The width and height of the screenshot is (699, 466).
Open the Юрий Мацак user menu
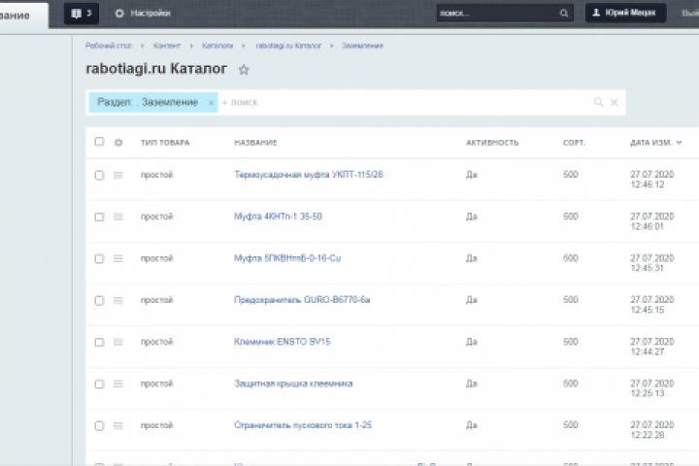click(x=625, y=13)
